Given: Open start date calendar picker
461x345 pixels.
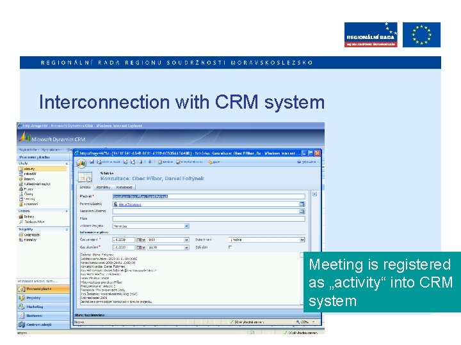Looking at the screenshot, I should (141, 240).
